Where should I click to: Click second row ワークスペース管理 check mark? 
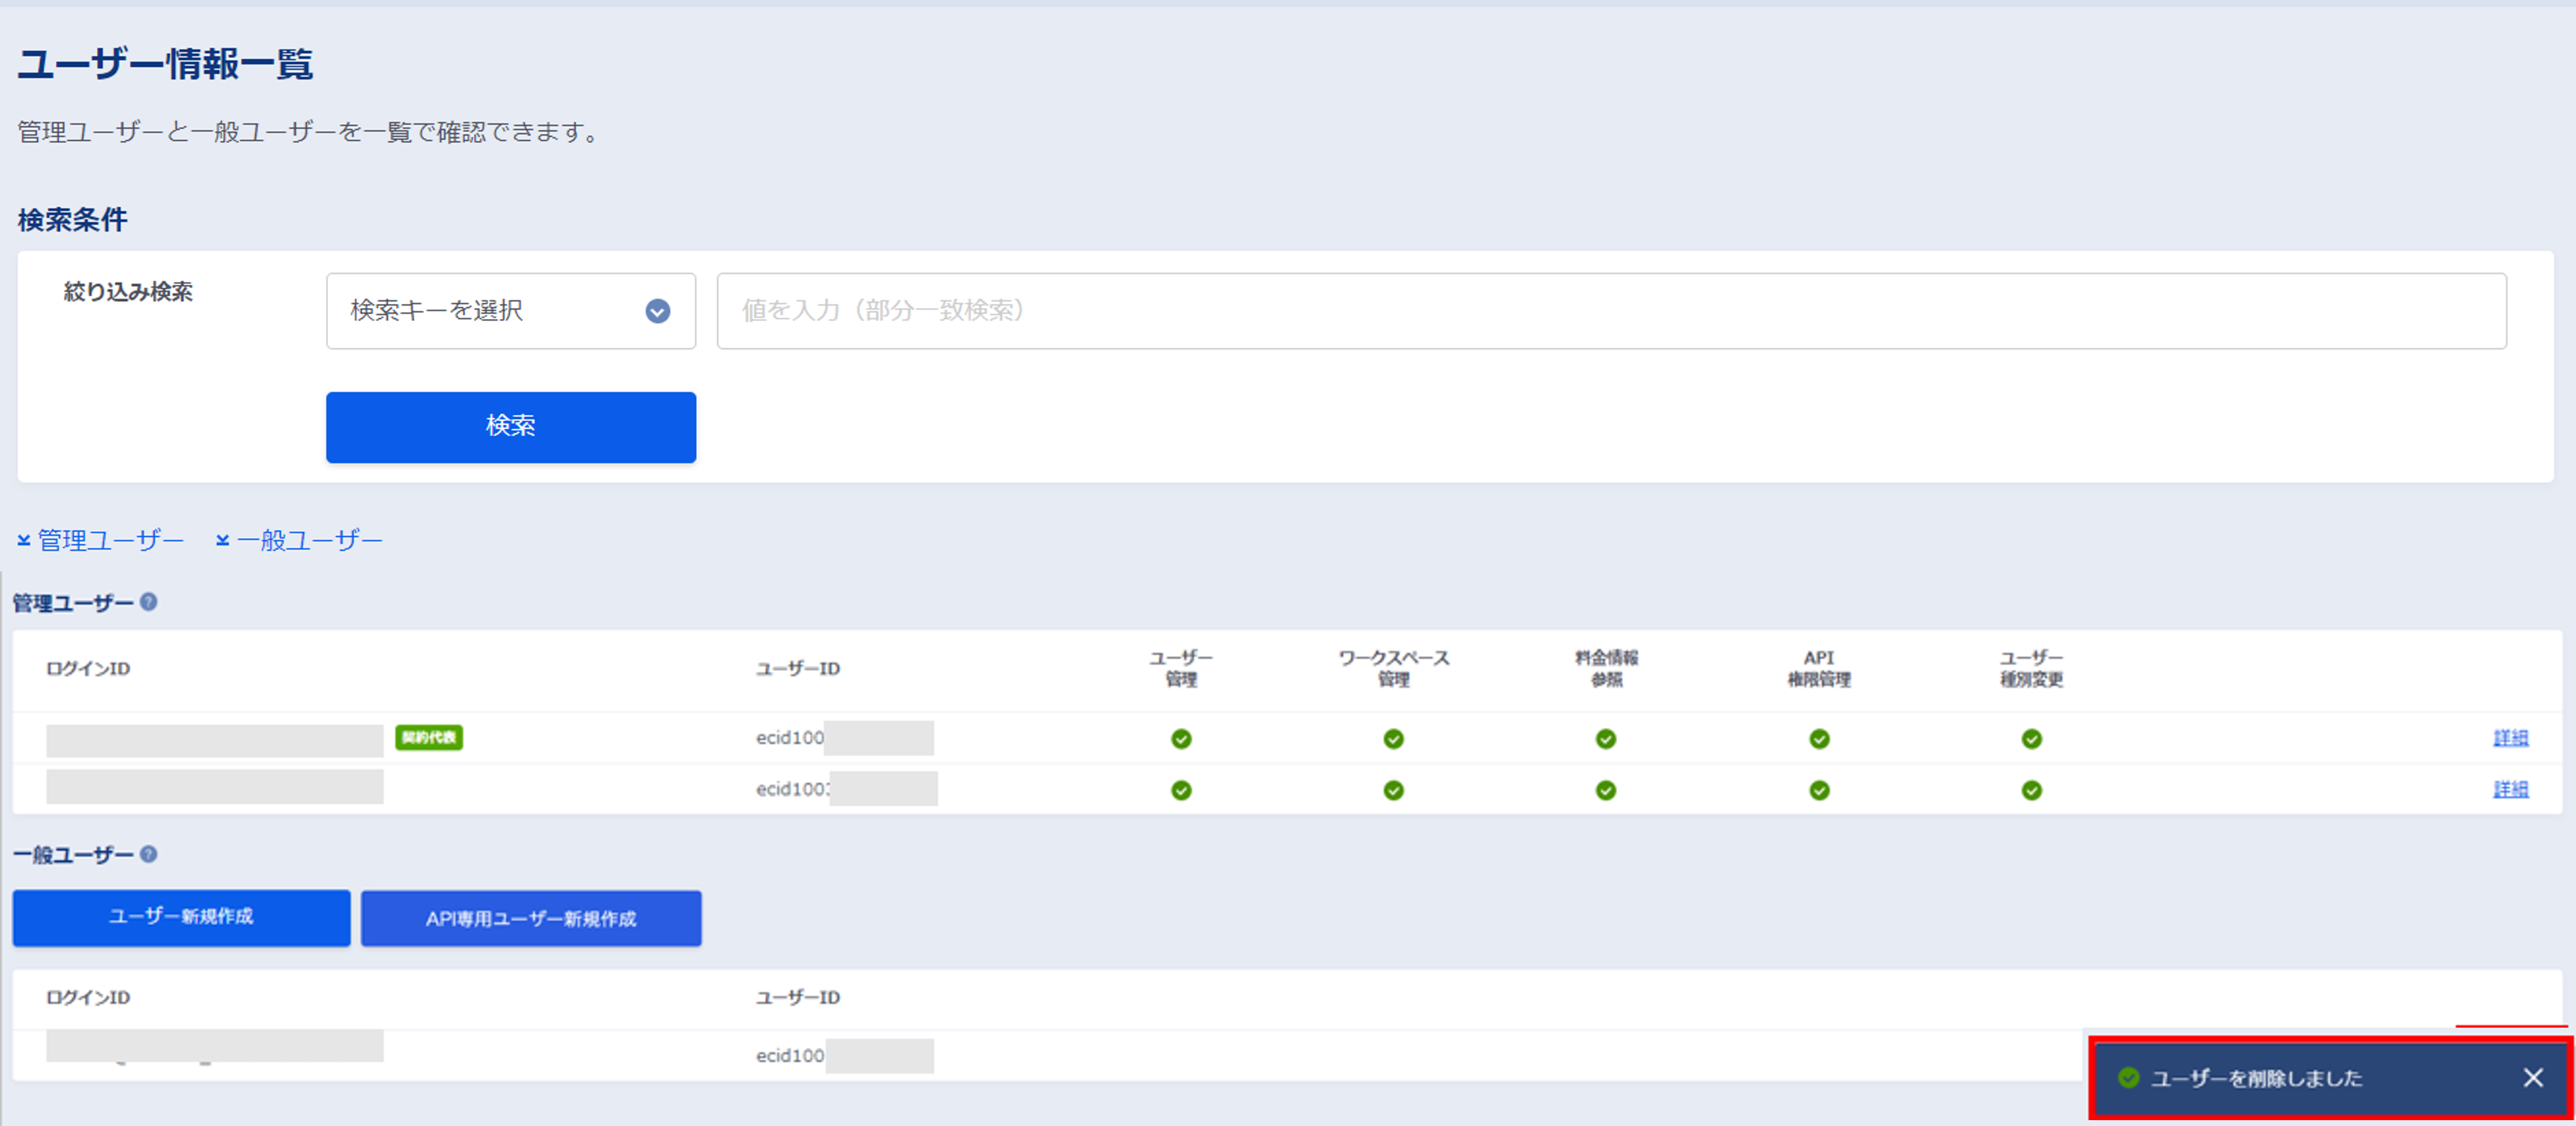tap(1393, 790)
